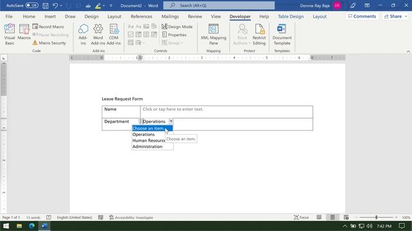412x231 pixels.
Task: Switch to Print Layout view
Action: point(332,218)
